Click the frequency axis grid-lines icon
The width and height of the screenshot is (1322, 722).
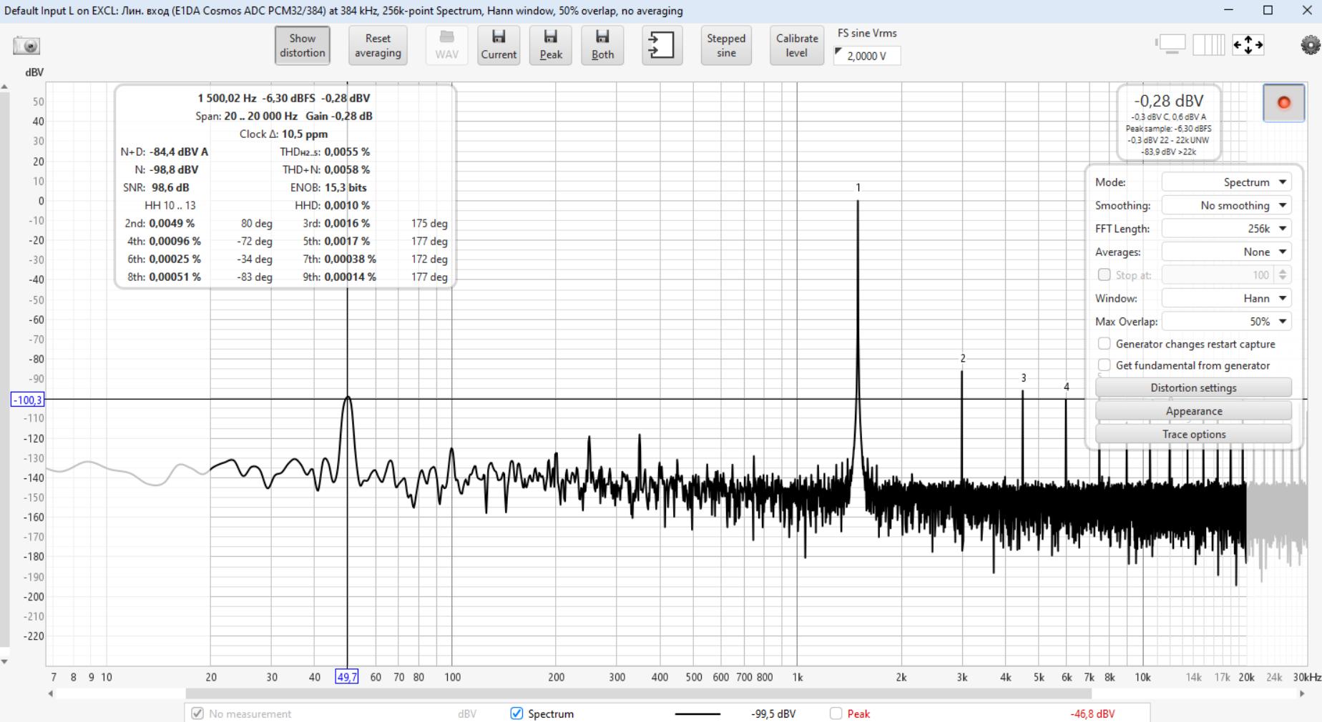click(1209, 44)
